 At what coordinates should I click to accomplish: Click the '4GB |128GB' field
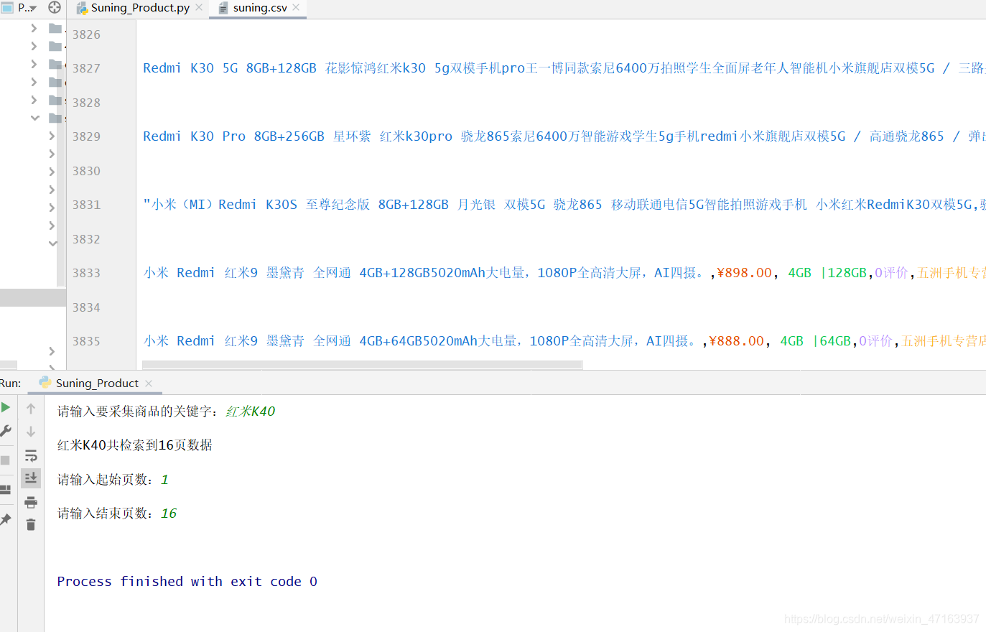[827, 273]
